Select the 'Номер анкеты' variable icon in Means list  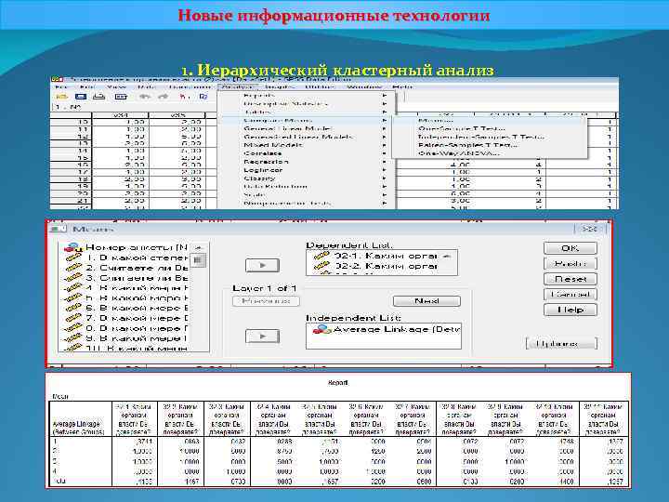(x=73, y=247)
